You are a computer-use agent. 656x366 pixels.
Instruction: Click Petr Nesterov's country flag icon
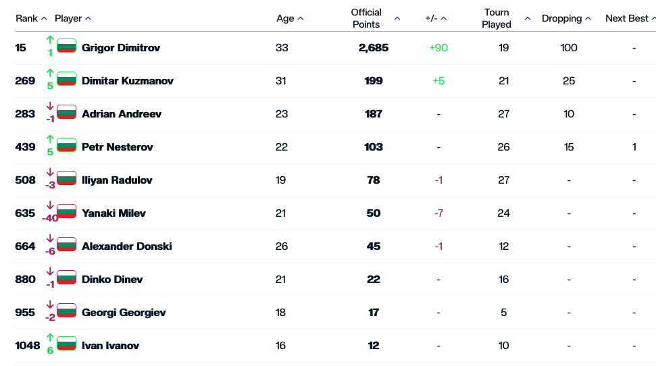click(x=66, y=146)
